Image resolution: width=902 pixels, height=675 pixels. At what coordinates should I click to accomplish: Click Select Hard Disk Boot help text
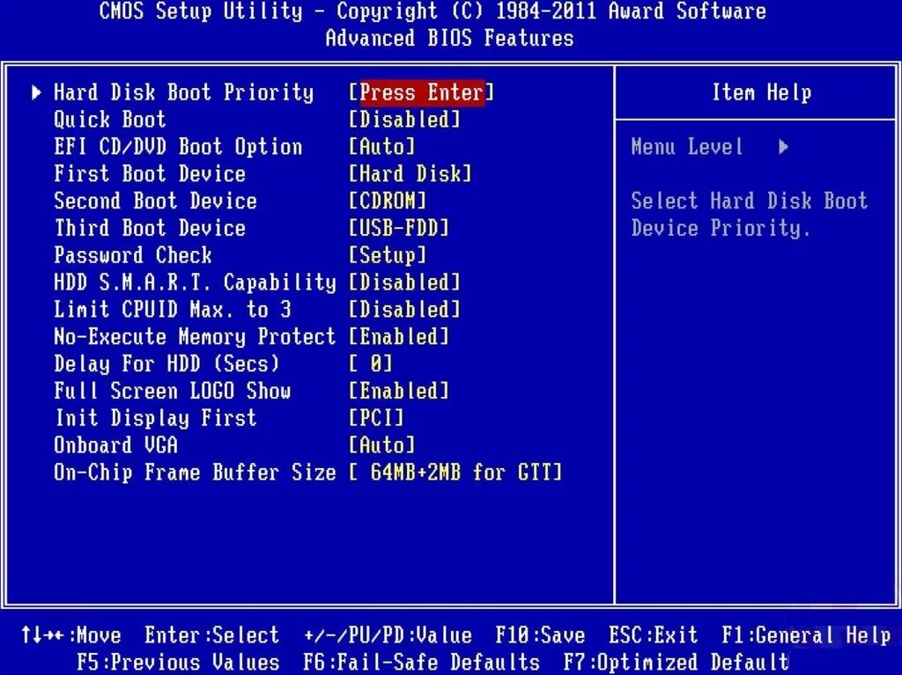point(749,215)
